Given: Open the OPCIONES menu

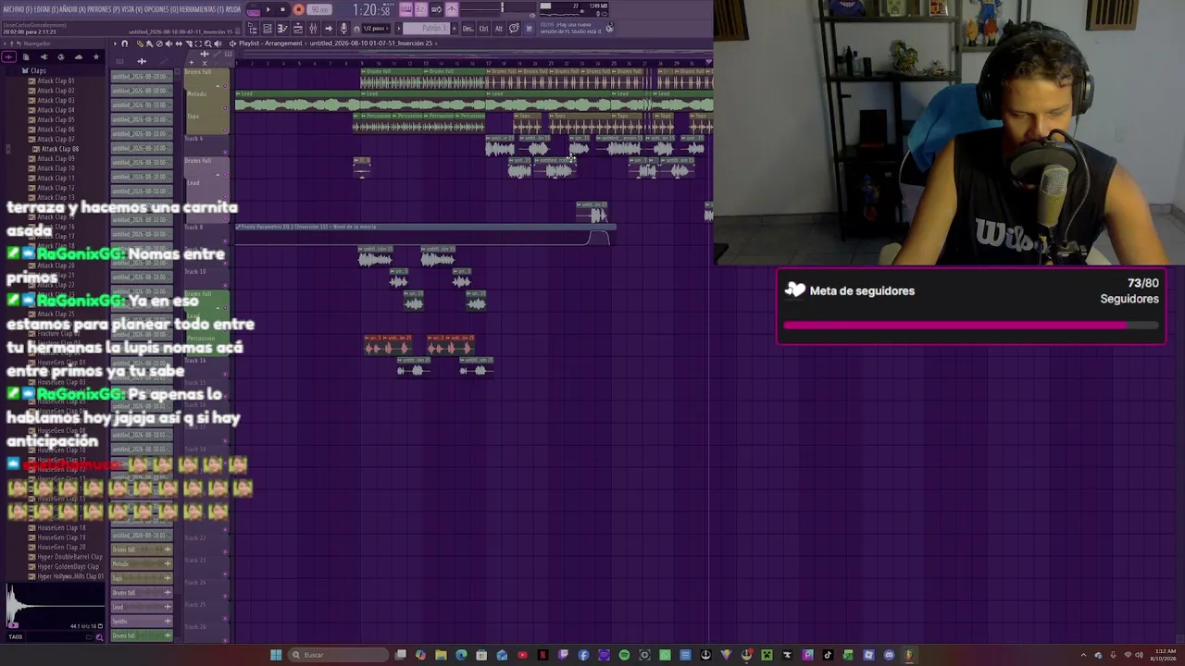Looking at the screenshot, I should click(159, 9).
